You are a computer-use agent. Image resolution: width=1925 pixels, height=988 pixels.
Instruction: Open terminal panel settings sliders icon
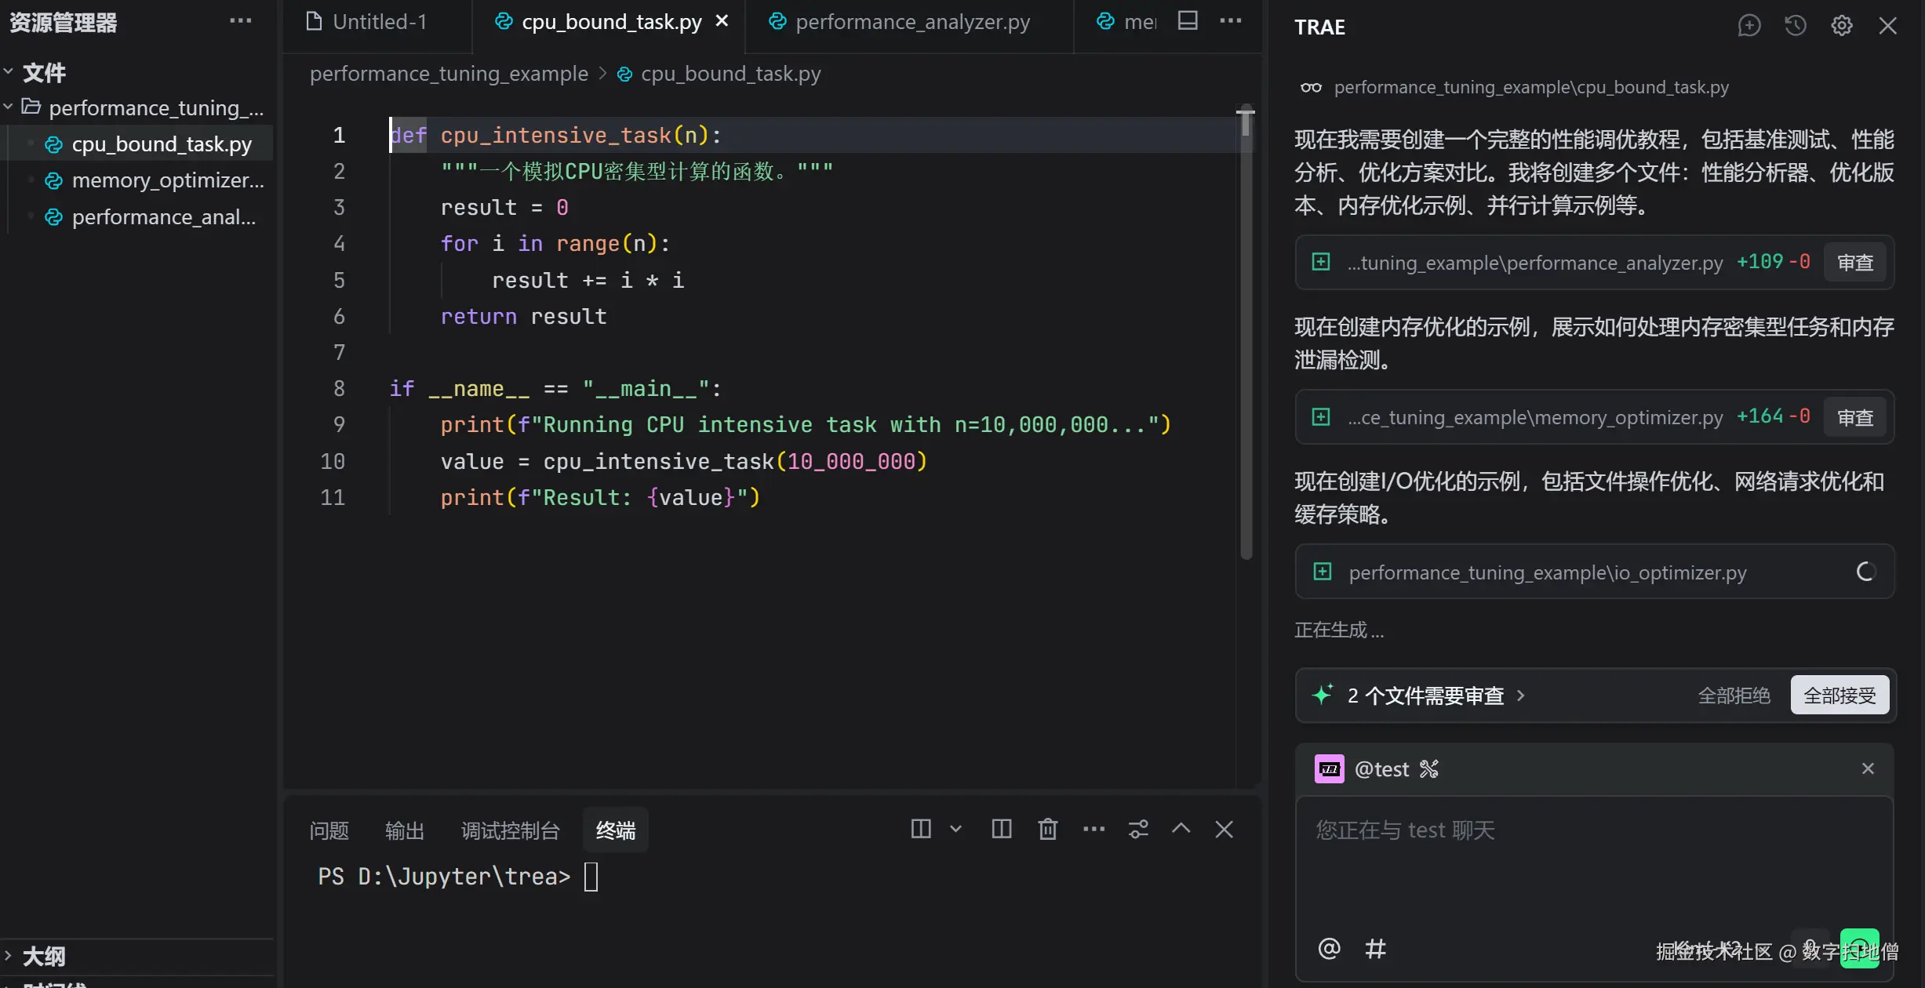(1138, 829)
